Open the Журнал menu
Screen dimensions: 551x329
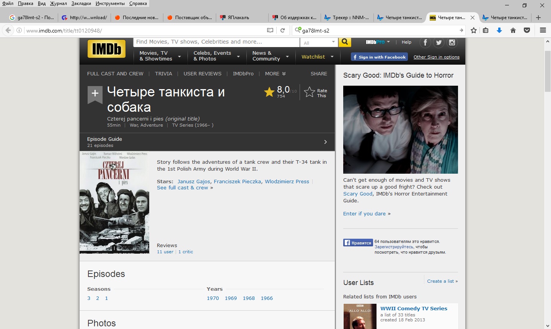pyautogui.click(x=59, y=3)
